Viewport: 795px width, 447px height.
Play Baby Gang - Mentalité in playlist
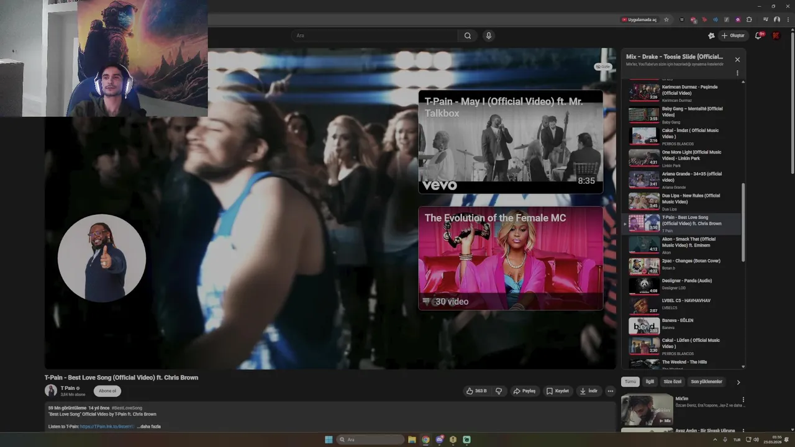pyautogui.click(x=681, y=114)
